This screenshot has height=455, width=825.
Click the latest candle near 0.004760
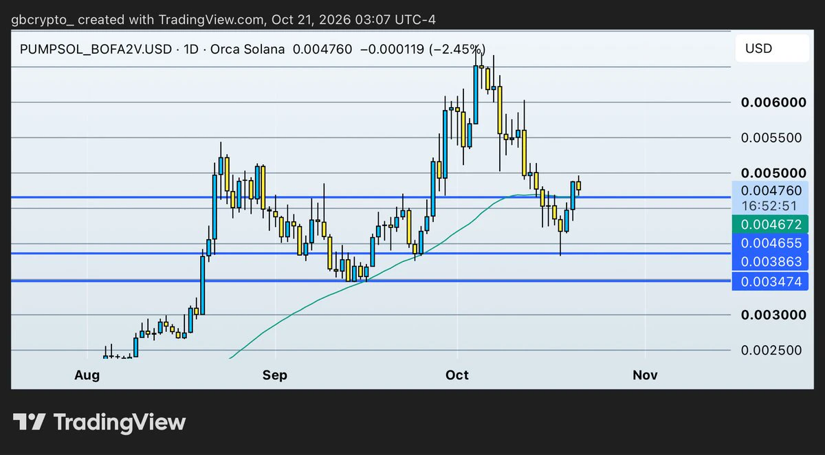click(x=579, y=185)
